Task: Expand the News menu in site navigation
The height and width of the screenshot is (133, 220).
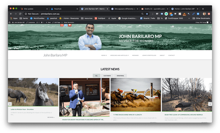Action: 104,56
